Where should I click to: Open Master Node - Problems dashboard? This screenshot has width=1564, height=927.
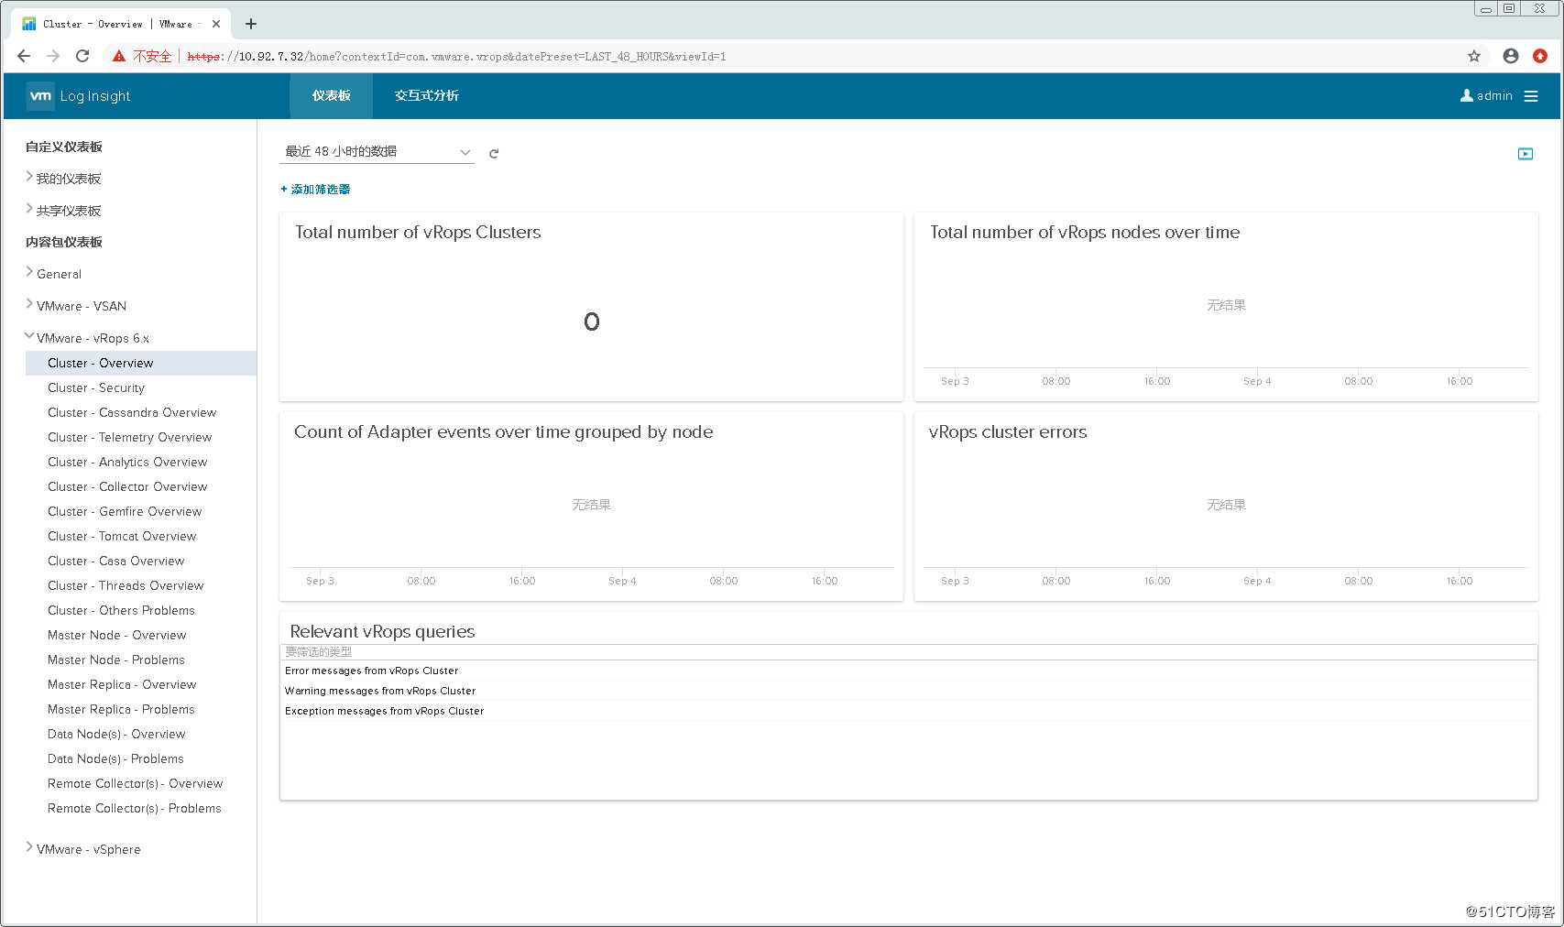(x=116, y=660)
